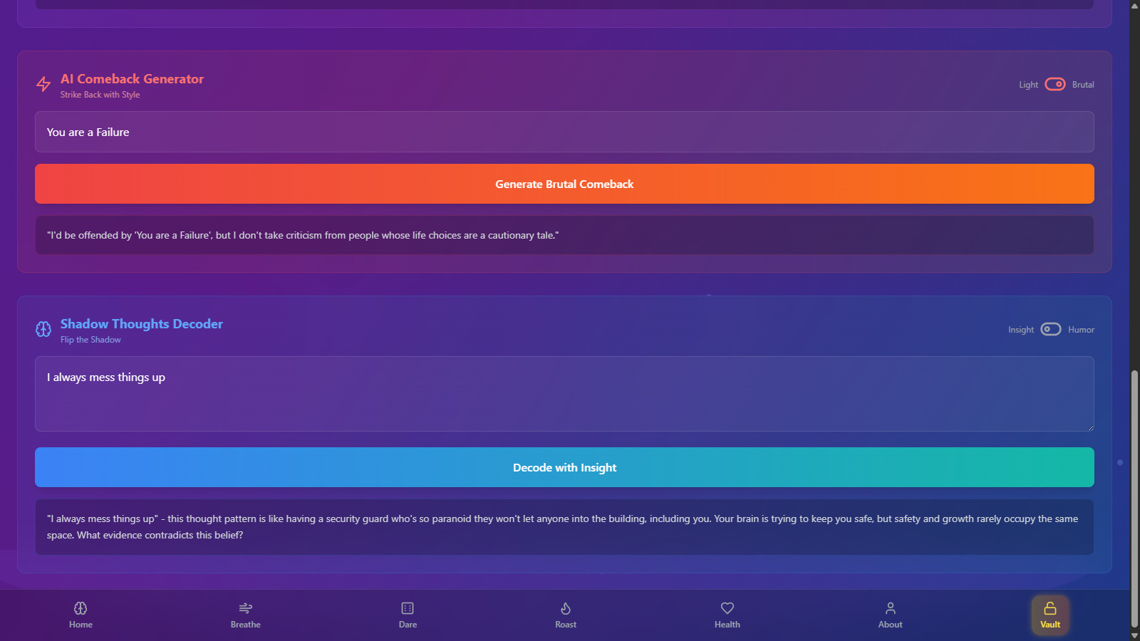Click the 'Humor' label of the decoder toggle
The image size is (1140, 641).
tap(1081, 330)
